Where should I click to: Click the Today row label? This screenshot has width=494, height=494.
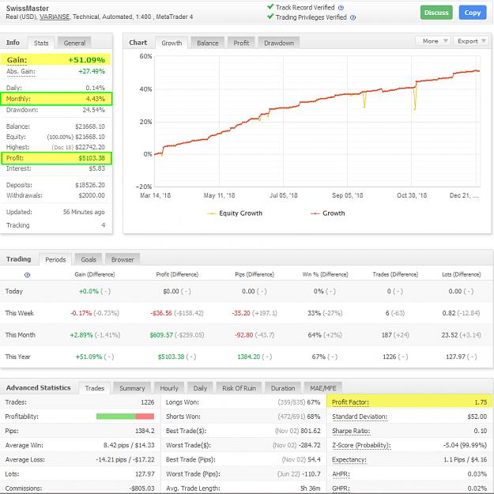[14, 291]
